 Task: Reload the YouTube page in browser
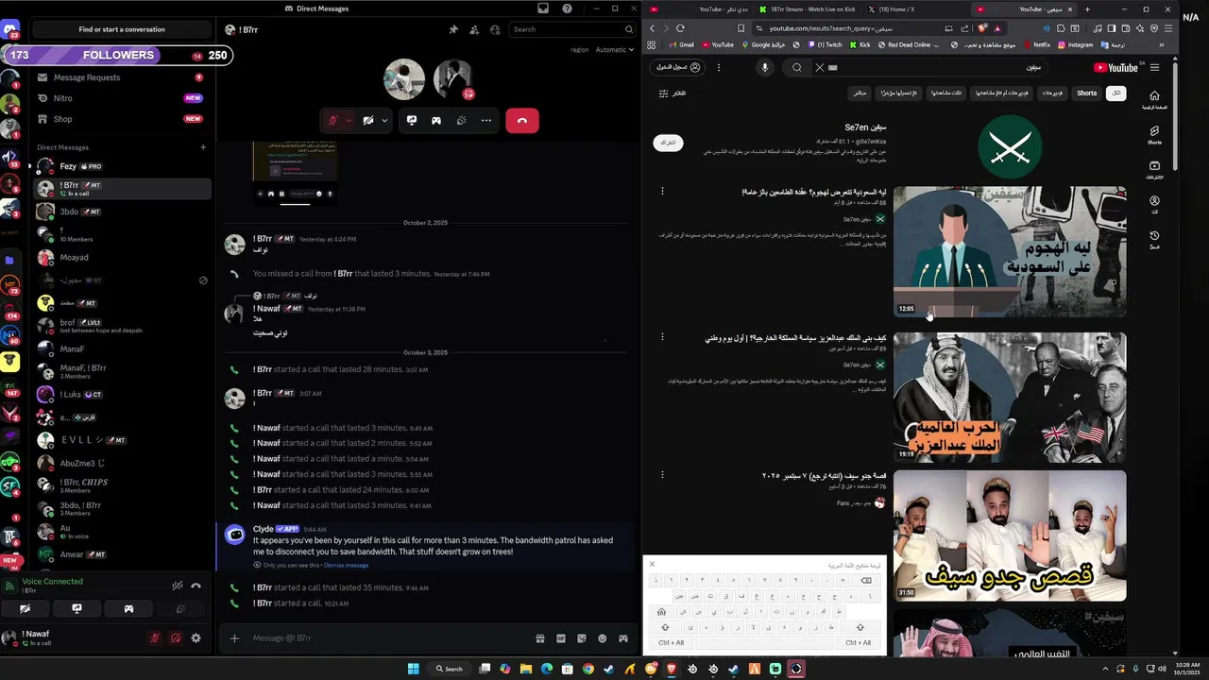pyautogui.click(x=680, y=28)
